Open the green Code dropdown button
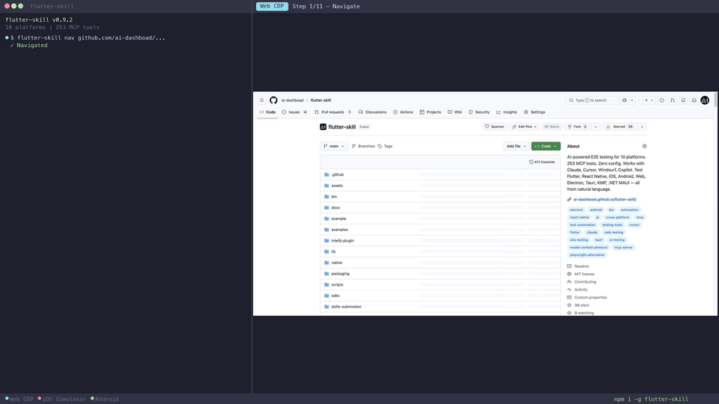Image resolution: width=719 pixels, height=404 pixels. (x=546, y=146)
